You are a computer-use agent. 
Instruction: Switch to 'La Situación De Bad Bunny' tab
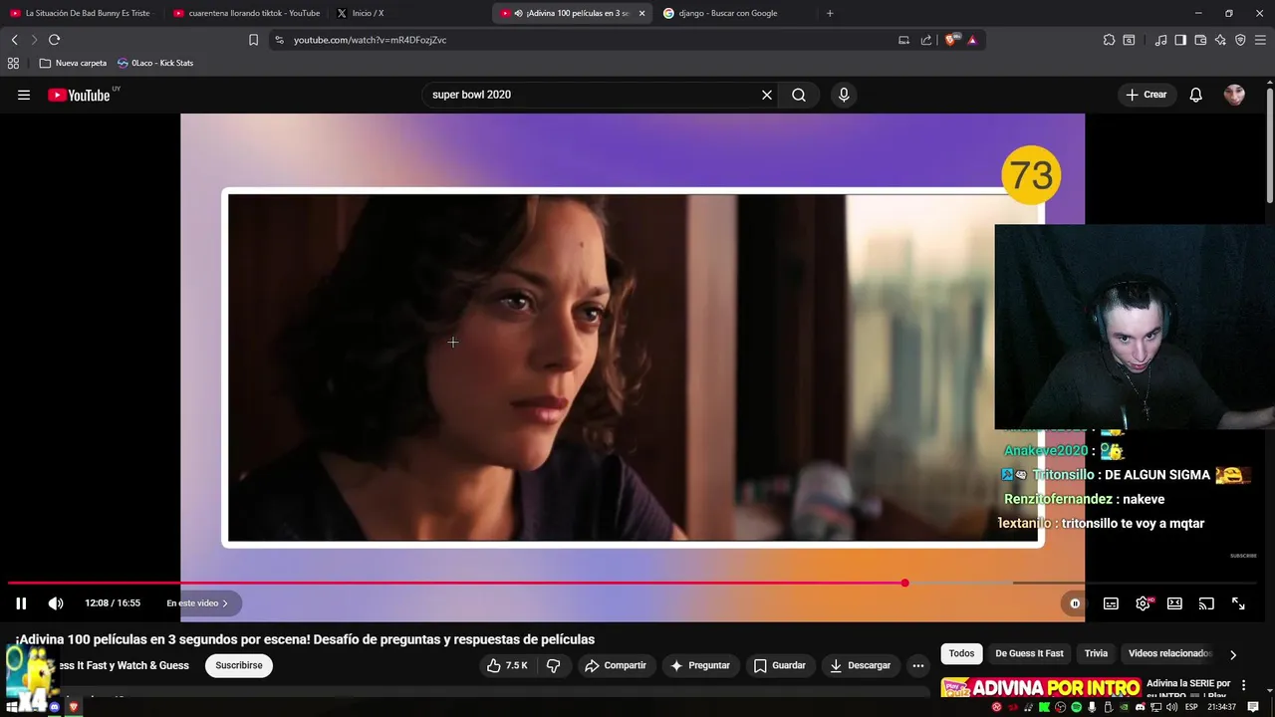[80, 13]
